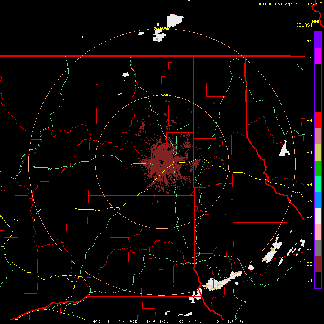Click the white DS legend color swatch
The width and height of the screenshot is (324, 324).
pos(318,216)
